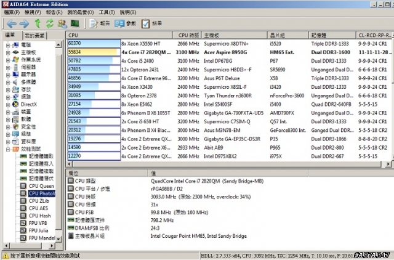394x260 pixels.
Task: Click the 報告 report toolbar button
Action: click(100, 23)
